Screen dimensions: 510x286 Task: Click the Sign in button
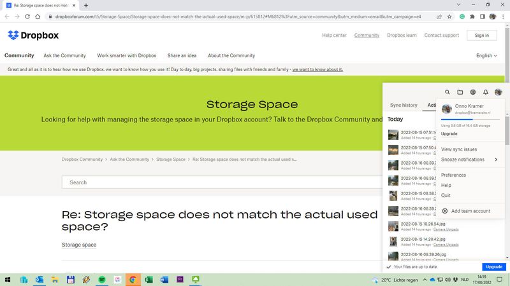point(482,36)
